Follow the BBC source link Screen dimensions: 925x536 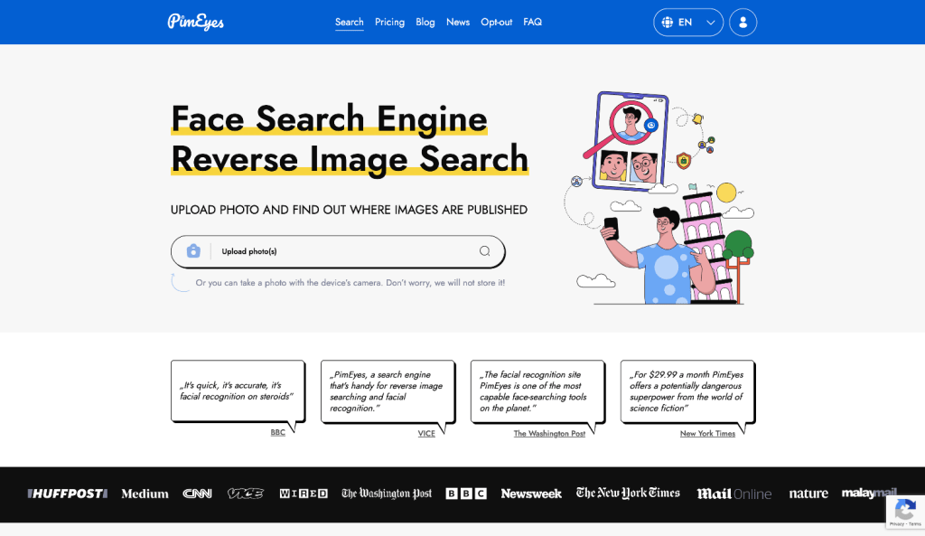(277, 433)
